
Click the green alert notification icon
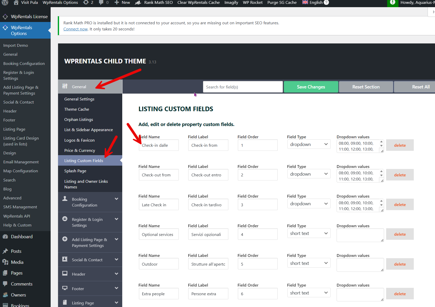click(393, 3)
